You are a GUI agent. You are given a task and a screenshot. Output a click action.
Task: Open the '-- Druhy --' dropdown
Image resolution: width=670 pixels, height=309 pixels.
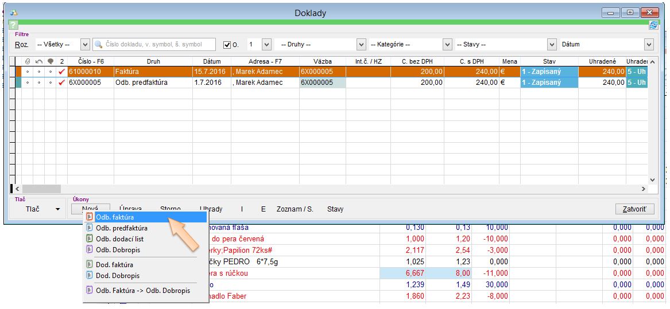361,45
